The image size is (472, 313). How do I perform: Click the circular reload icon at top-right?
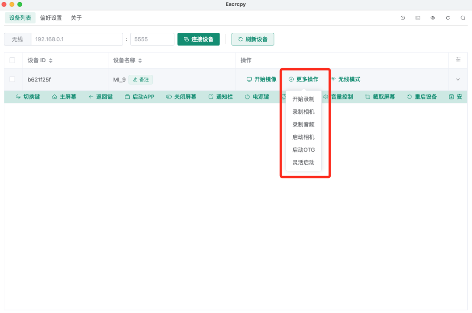pyautogui.click(x=448, y=18)
